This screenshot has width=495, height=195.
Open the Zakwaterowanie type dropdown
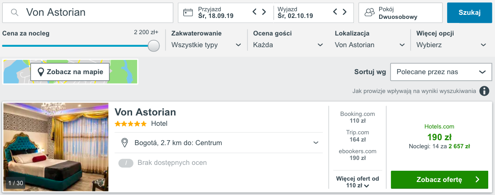click(206, 45)
